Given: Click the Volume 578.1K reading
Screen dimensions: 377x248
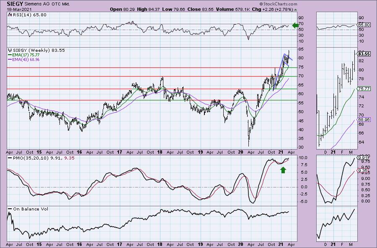Looking at the screenshot, I should 233,9.
